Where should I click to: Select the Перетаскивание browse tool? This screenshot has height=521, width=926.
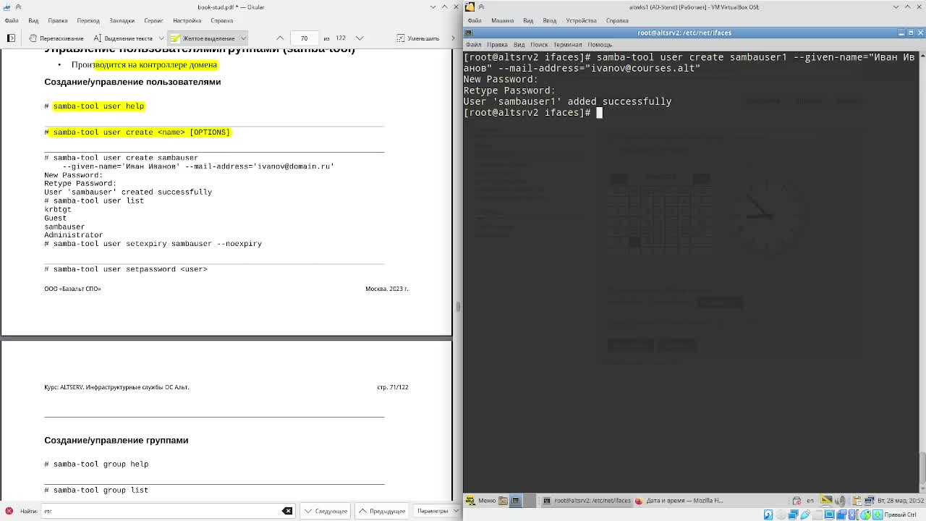tap(56, 38)
